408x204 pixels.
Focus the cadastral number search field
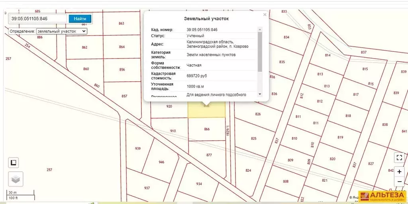click(39, 18)
